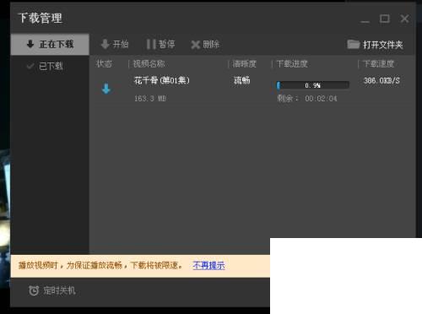Viewport: 422px width, 314px height.
Task: Click the 流畅 quality value
Action: pos(241,80)
